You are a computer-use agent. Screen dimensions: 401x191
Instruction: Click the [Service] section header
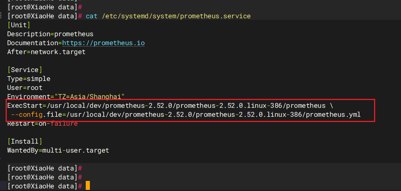25,70
